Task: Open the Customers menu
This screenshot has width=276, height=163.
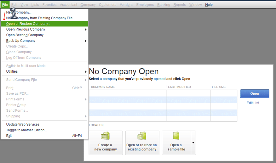Action: click(x=107, y=5)
